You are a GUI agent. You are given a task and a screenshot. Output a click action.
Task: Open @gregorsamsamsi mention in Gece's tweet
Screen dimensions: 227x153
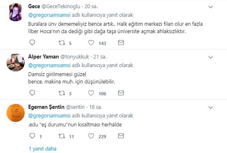click(49, 15)
